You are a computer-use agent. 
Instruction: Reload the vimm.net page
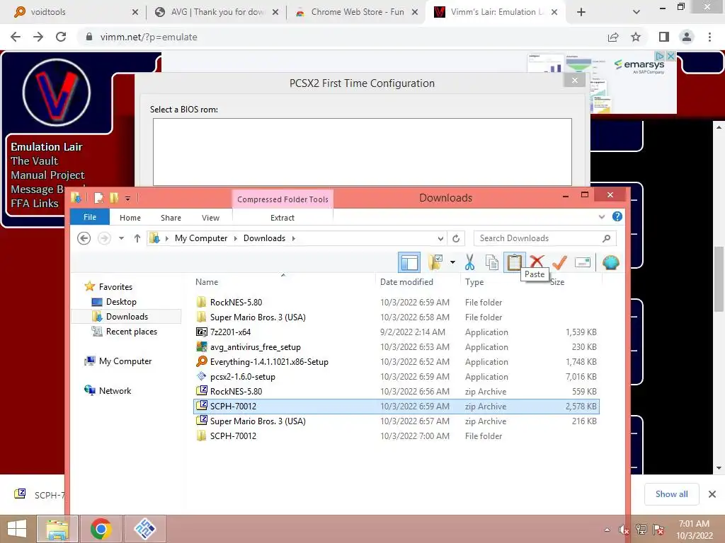click(x=61, y=37)
